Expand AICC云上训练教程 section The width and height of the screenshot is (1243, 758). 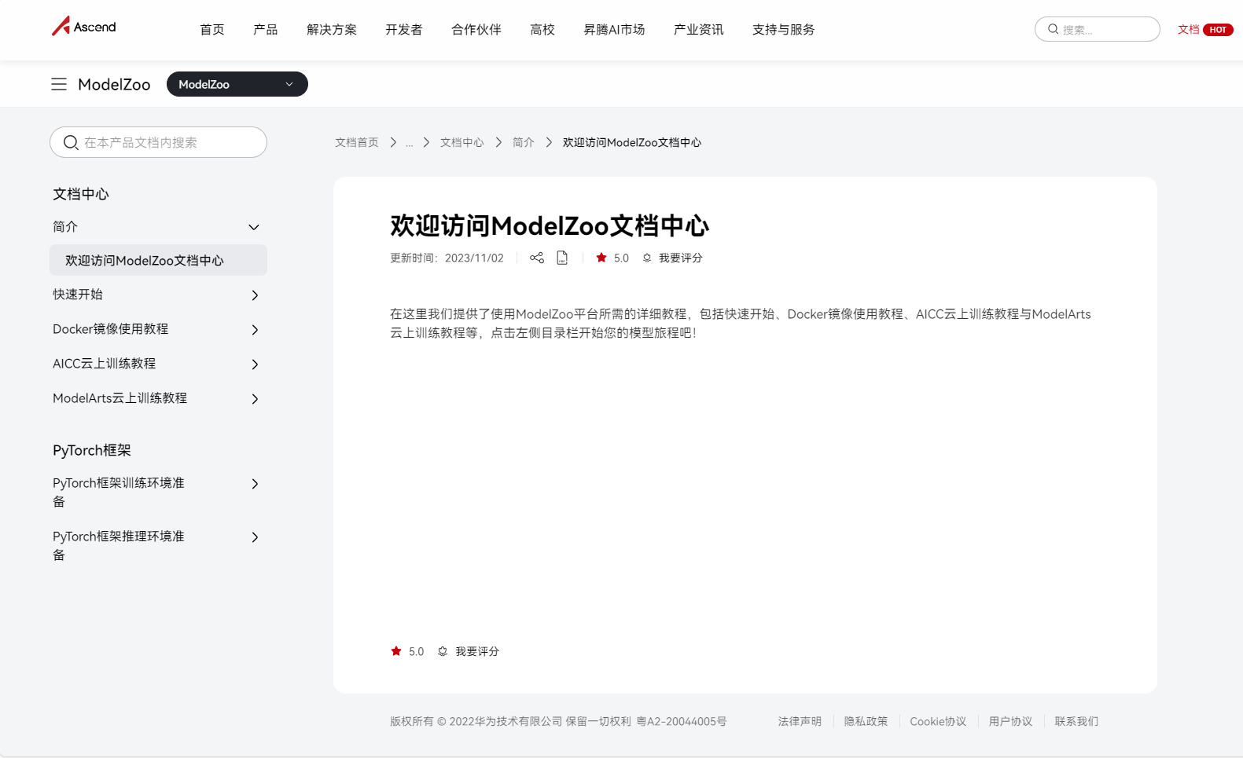click(x=255, y=364)
